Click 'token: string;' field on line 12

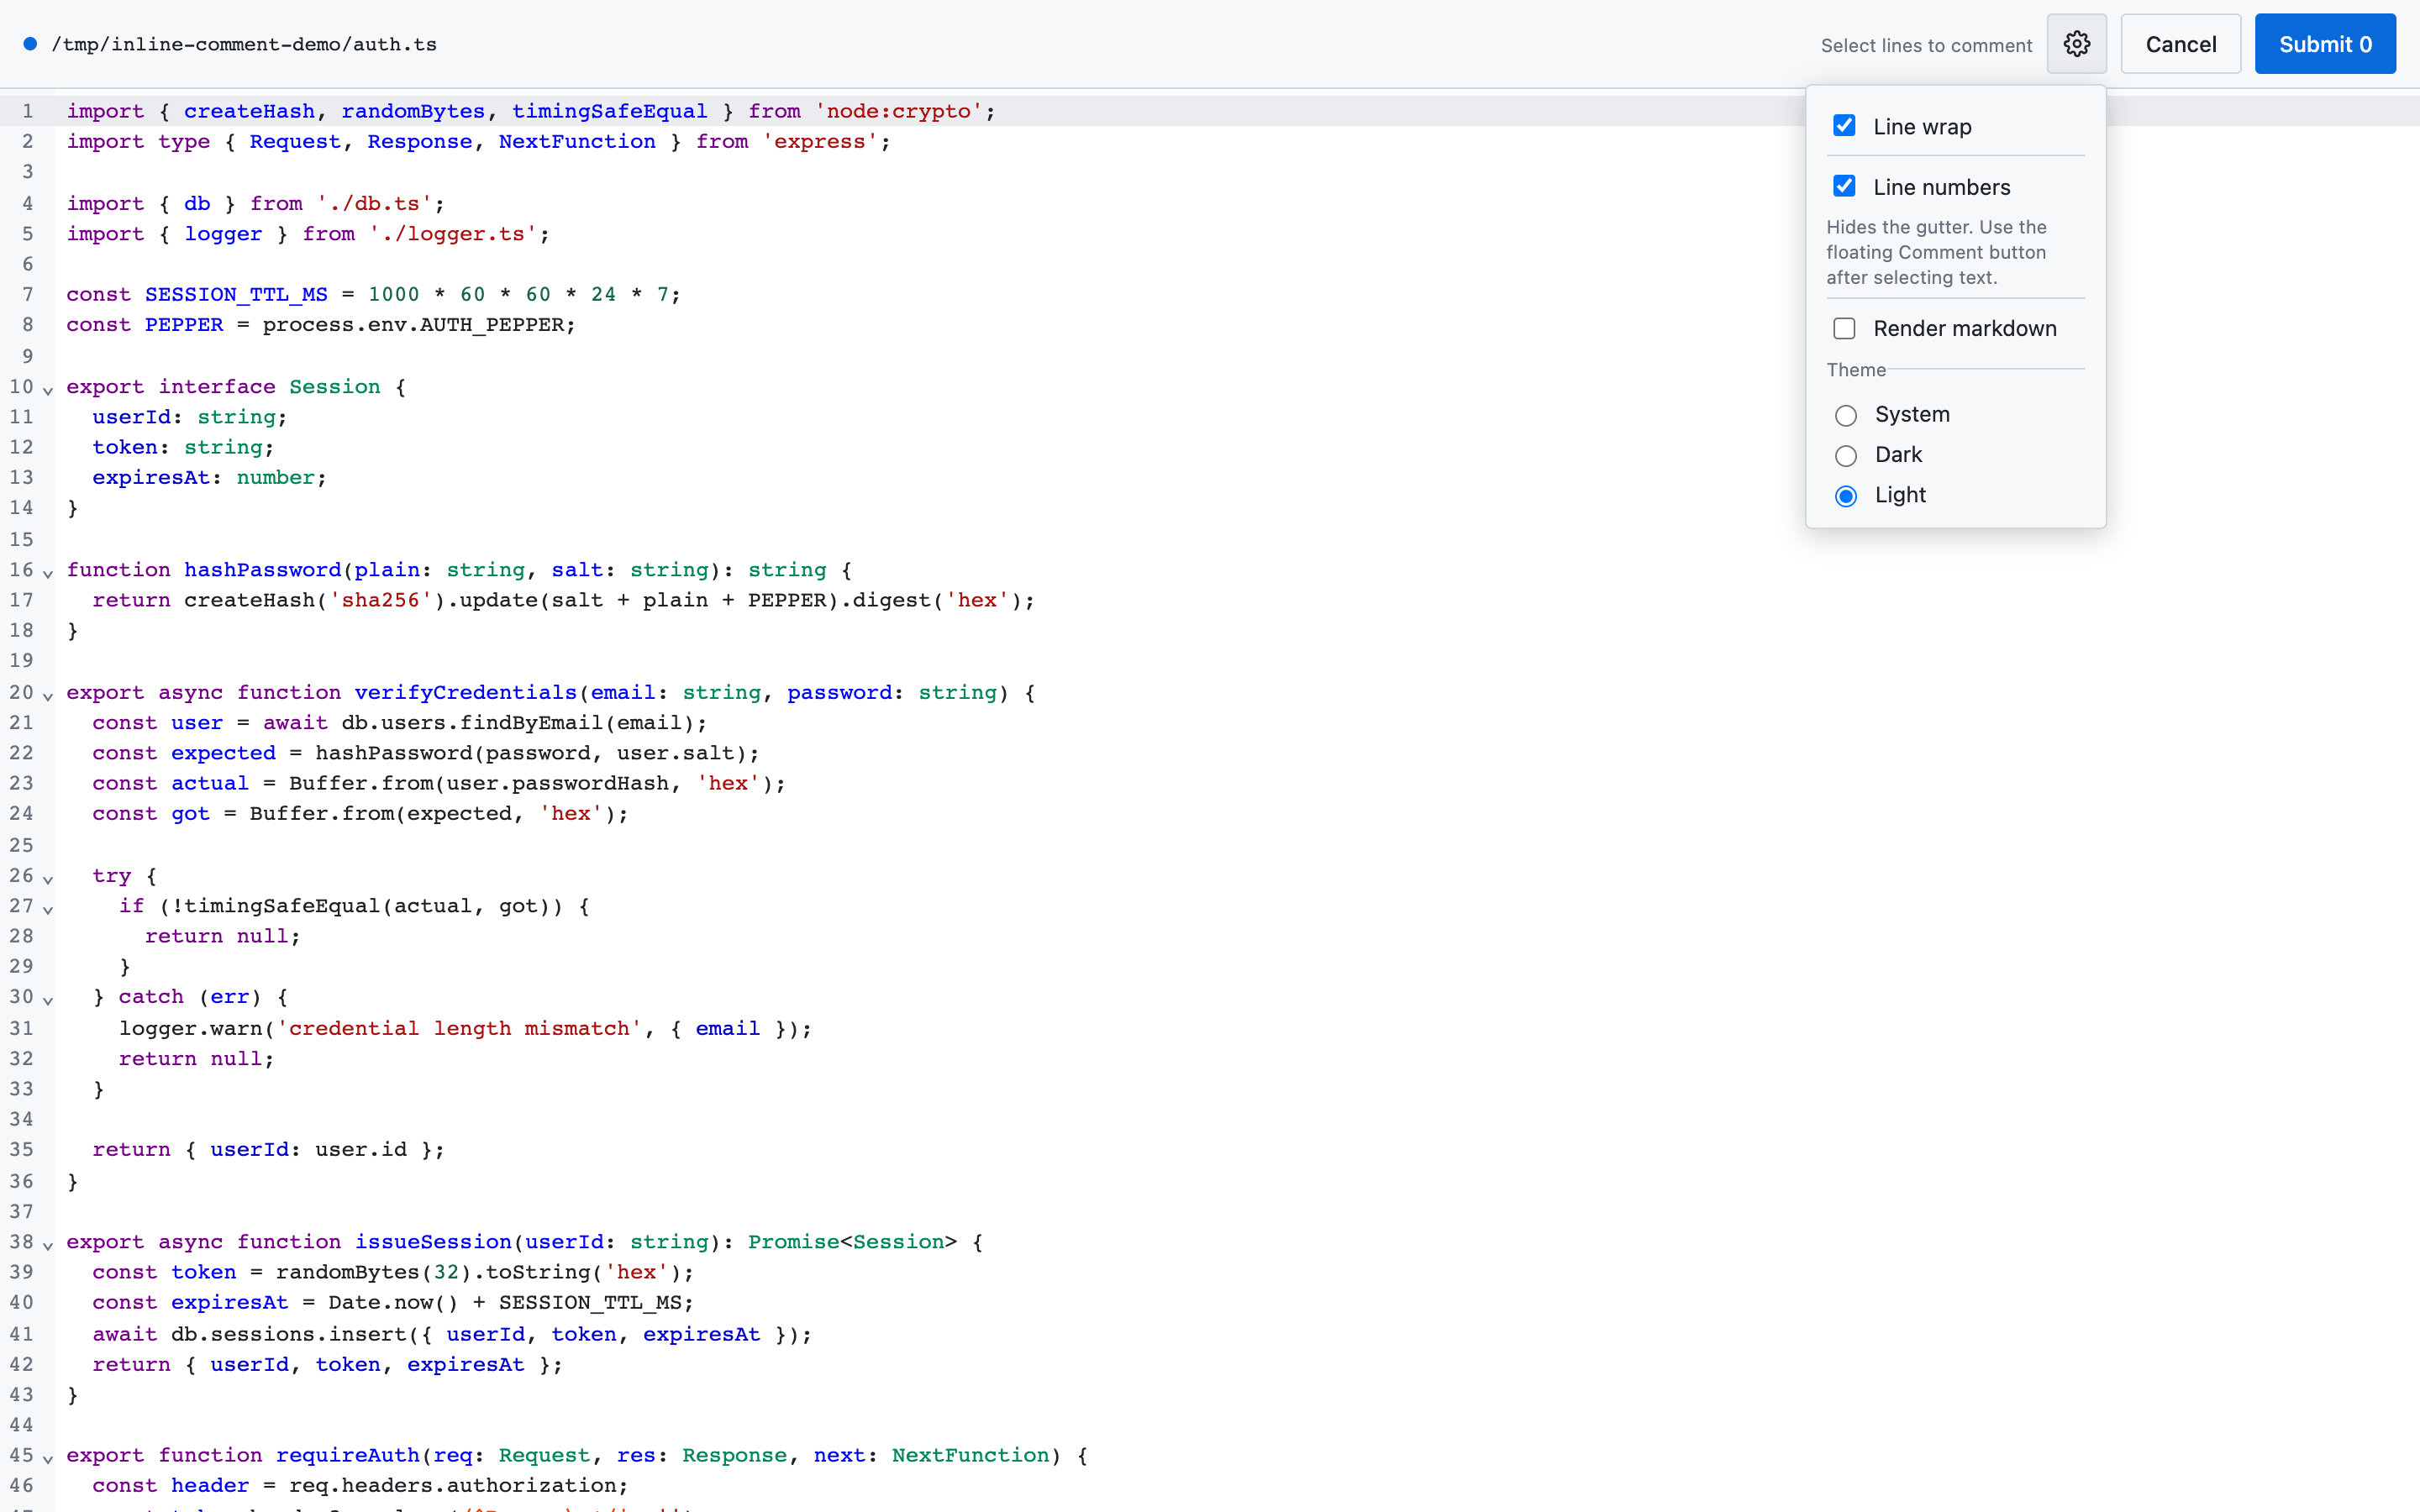(x=183, y=447)
